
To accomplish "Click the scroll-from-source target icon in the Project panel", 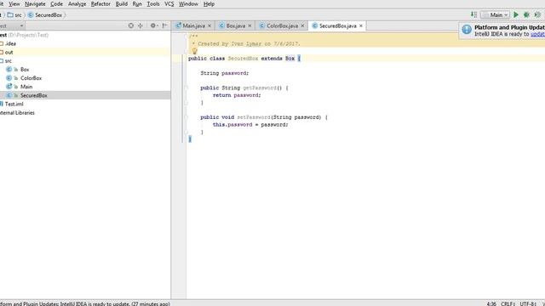I will pyautogui.click(x=130, y=25).
